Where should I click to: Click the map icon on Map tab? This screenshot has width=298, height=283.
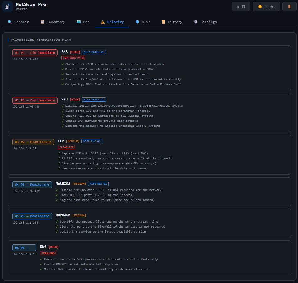[x=78, y=22]
